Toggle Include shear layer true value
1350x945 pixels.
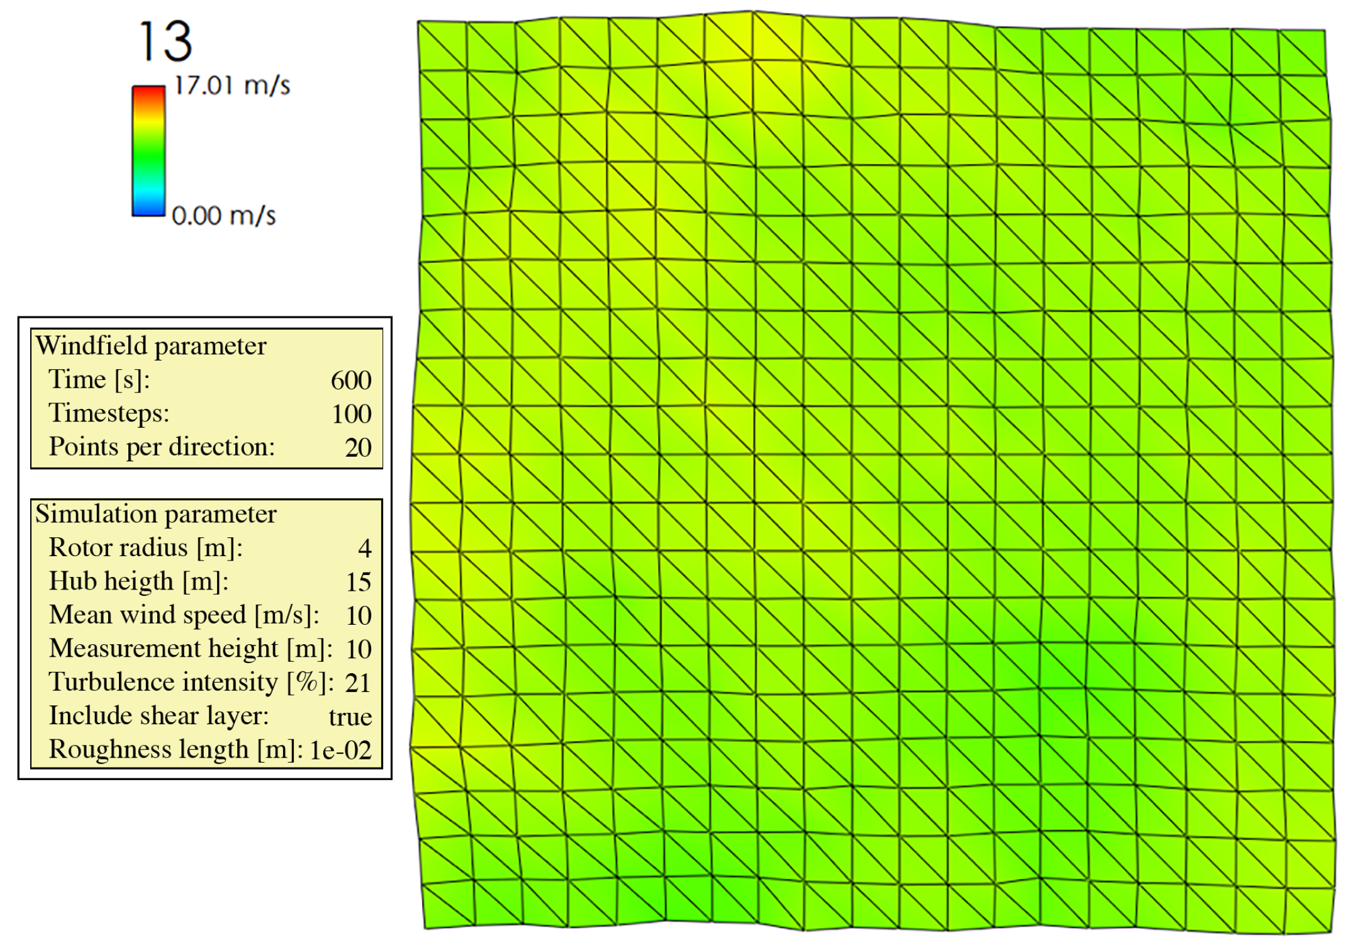tap(350, 717)
